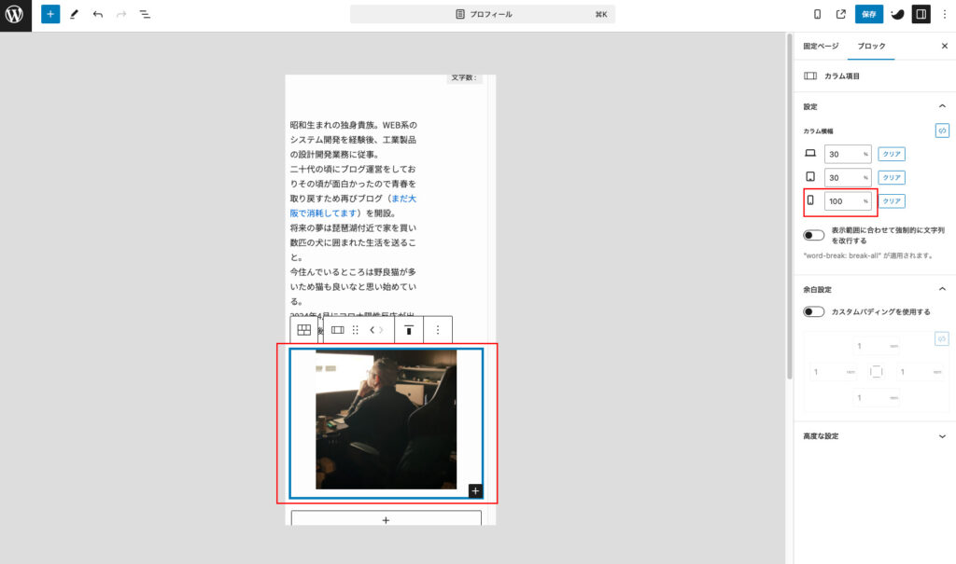Redo the last undone change
This screenshot has height=564, width=956.
[121, 14]
